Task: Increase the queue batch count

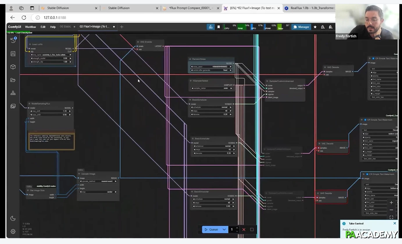Action: click(x=237, y=228)
